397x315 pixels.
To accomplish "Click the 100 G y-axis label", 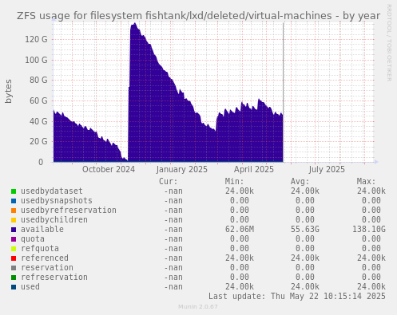I will pyautogui.click(x=36, y=60).
